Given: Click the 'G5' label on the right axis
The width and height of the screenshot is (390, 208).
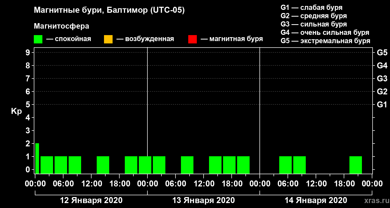Looking at the screenshot, I should pos(382,53).
